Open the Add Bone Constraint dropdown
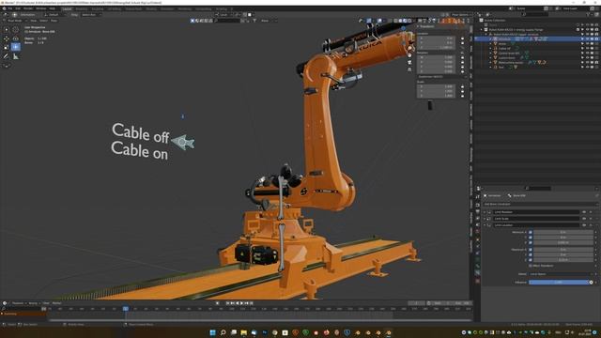 540,205
